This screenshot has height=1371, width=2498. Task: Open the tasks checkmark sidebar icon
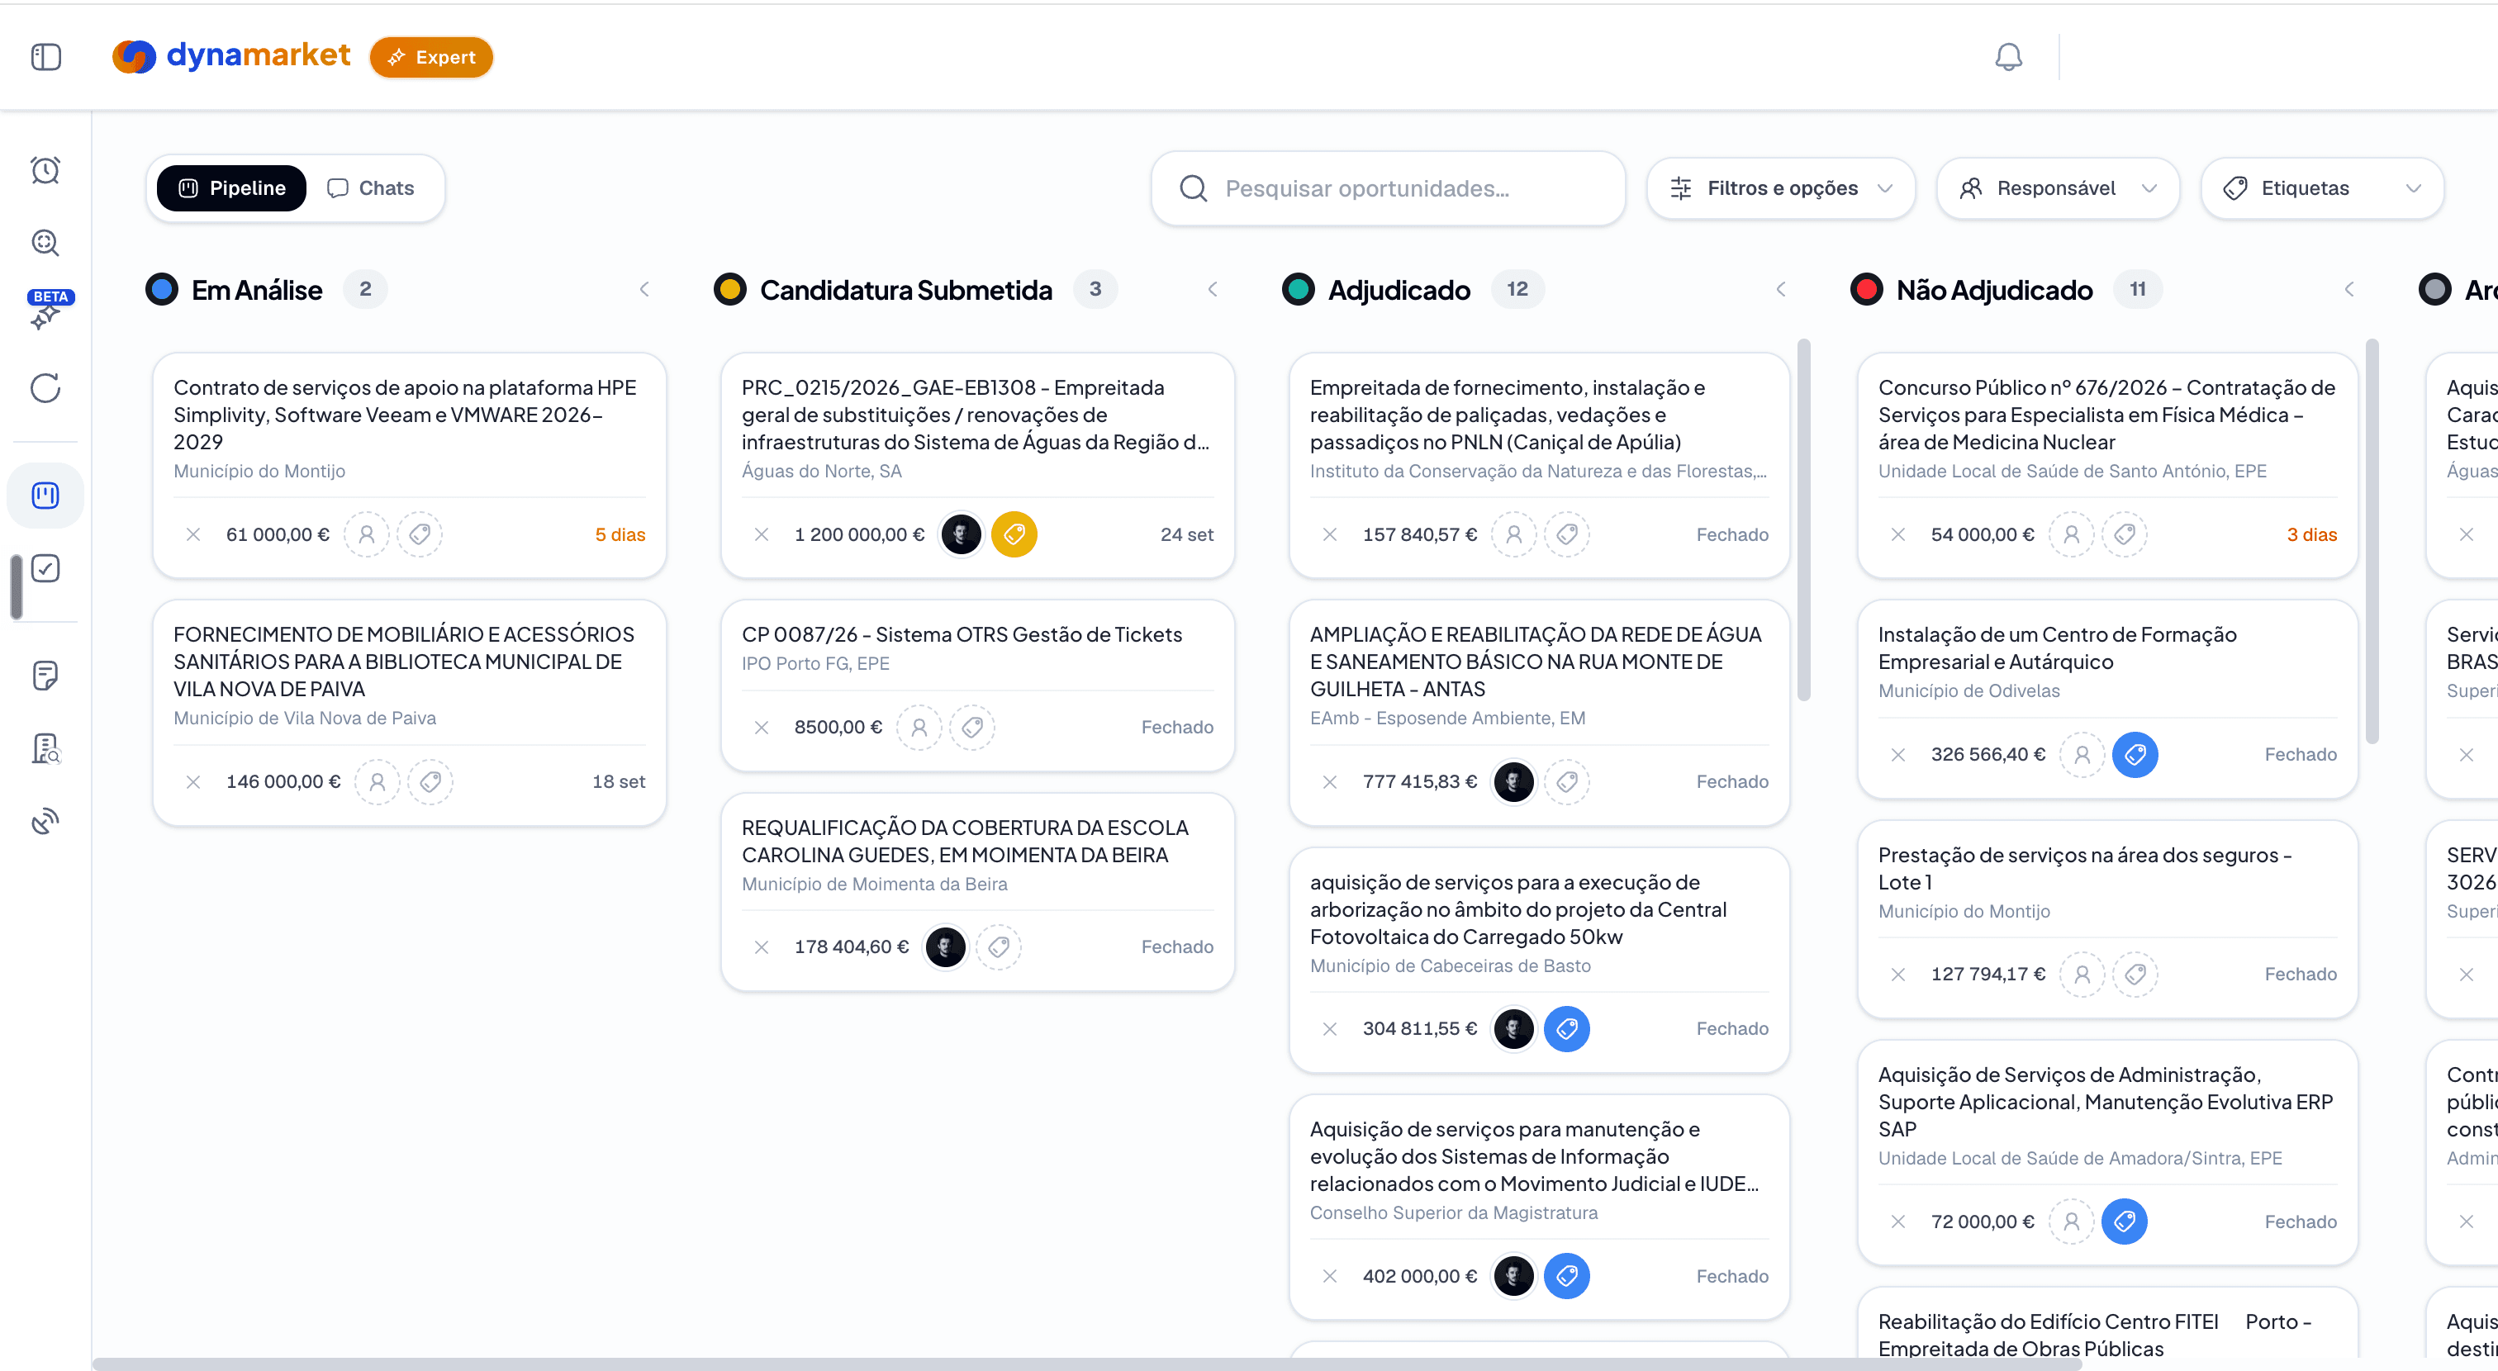45,568
